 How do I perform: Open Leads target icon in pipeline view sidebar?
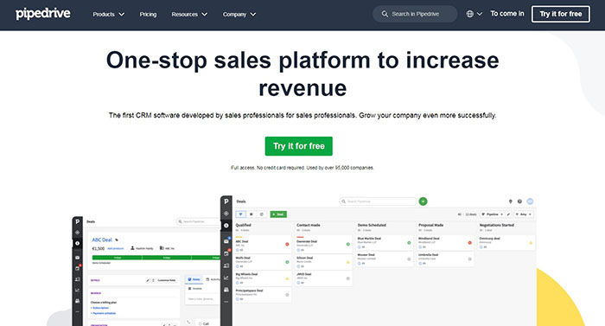click(x=226, y=214)
